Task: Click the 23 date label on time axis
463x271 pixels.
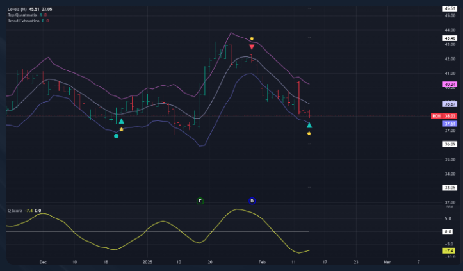Action: (x=356, y=262)
